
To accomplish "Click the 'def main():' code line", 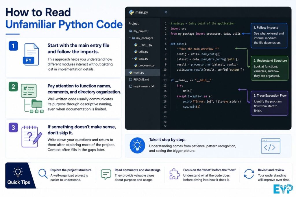I will (x=179, y=44).
